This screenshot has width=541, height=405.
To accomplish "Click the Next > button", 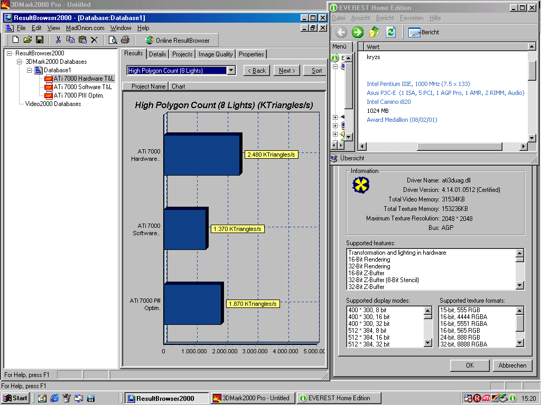I will 287,71.
